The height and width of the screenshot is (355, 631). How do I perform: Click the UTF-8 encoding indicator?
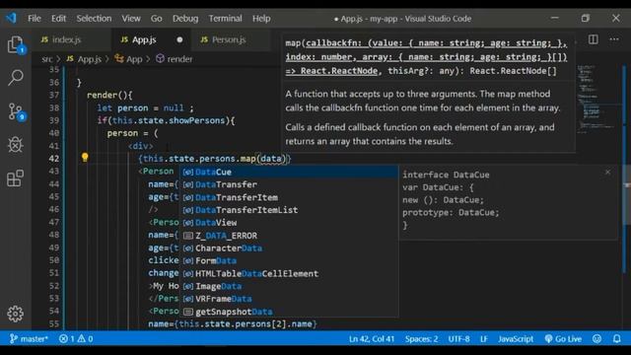pos(458,339)
